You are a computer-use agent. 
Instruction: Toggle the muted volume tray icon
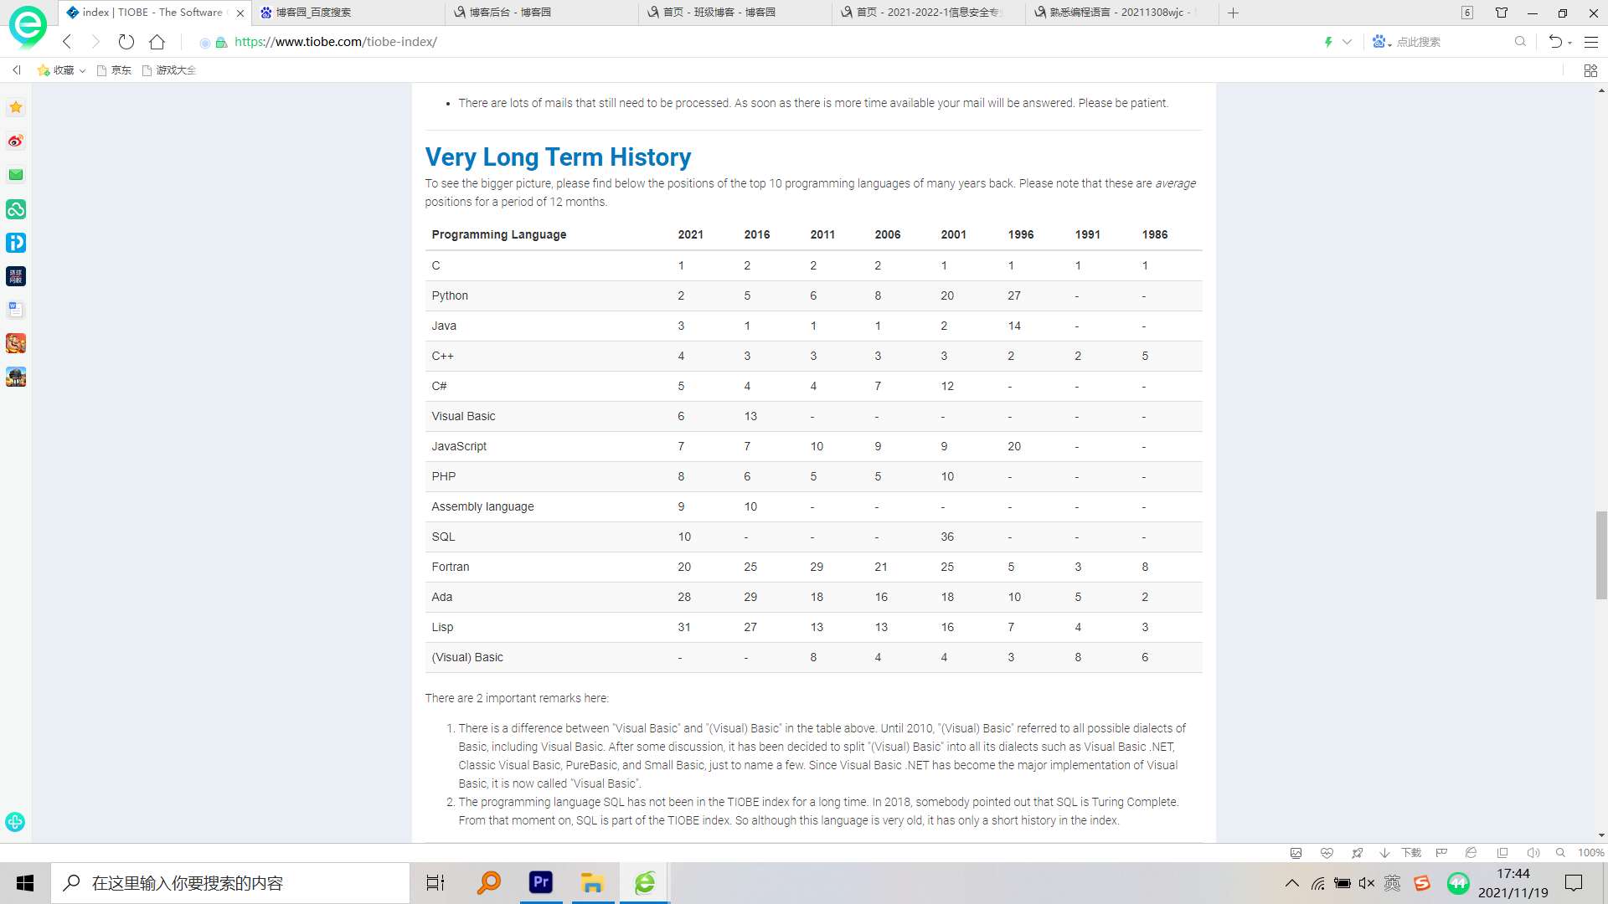[x=1367, y=883]
